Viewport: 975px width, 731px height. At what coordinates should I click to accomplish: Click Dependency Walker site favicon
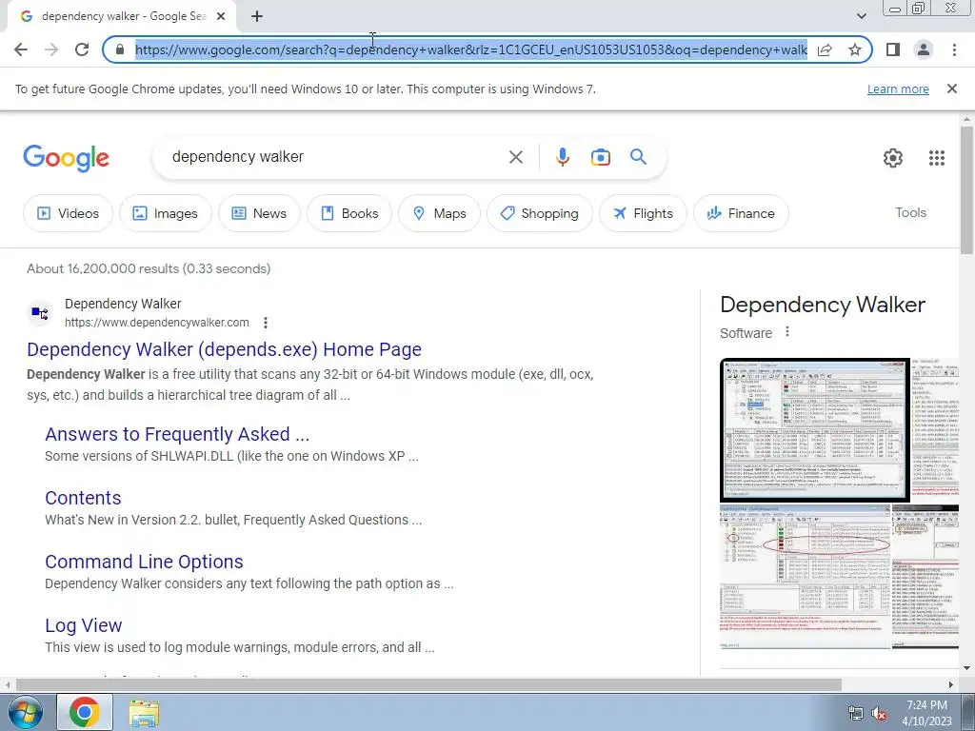tap(40, 312)
